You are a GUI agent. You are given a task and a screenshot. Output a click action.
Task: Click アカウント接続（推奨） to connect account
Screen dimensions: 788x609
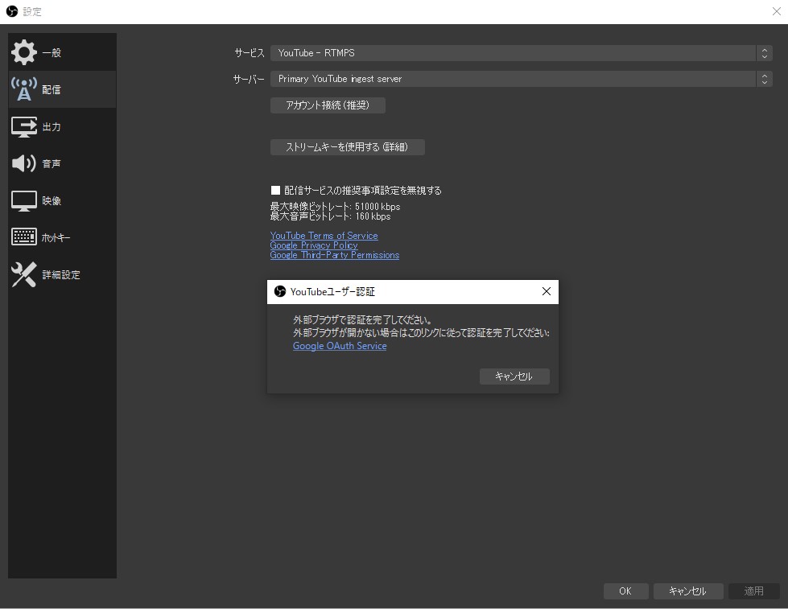tap(328, 105)
